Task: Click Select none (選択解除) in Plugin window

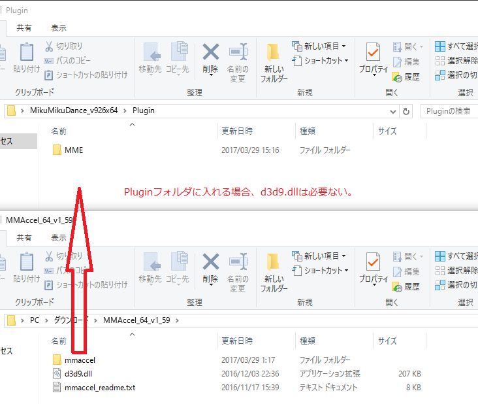Action: point(456,60)
